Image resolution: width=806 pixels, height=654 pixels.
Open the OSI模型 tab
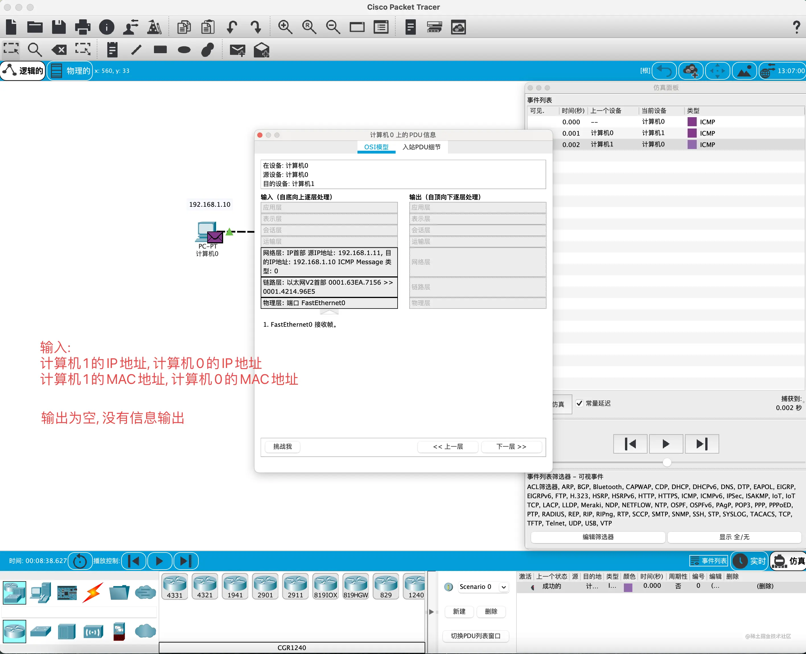pos(376,147)
